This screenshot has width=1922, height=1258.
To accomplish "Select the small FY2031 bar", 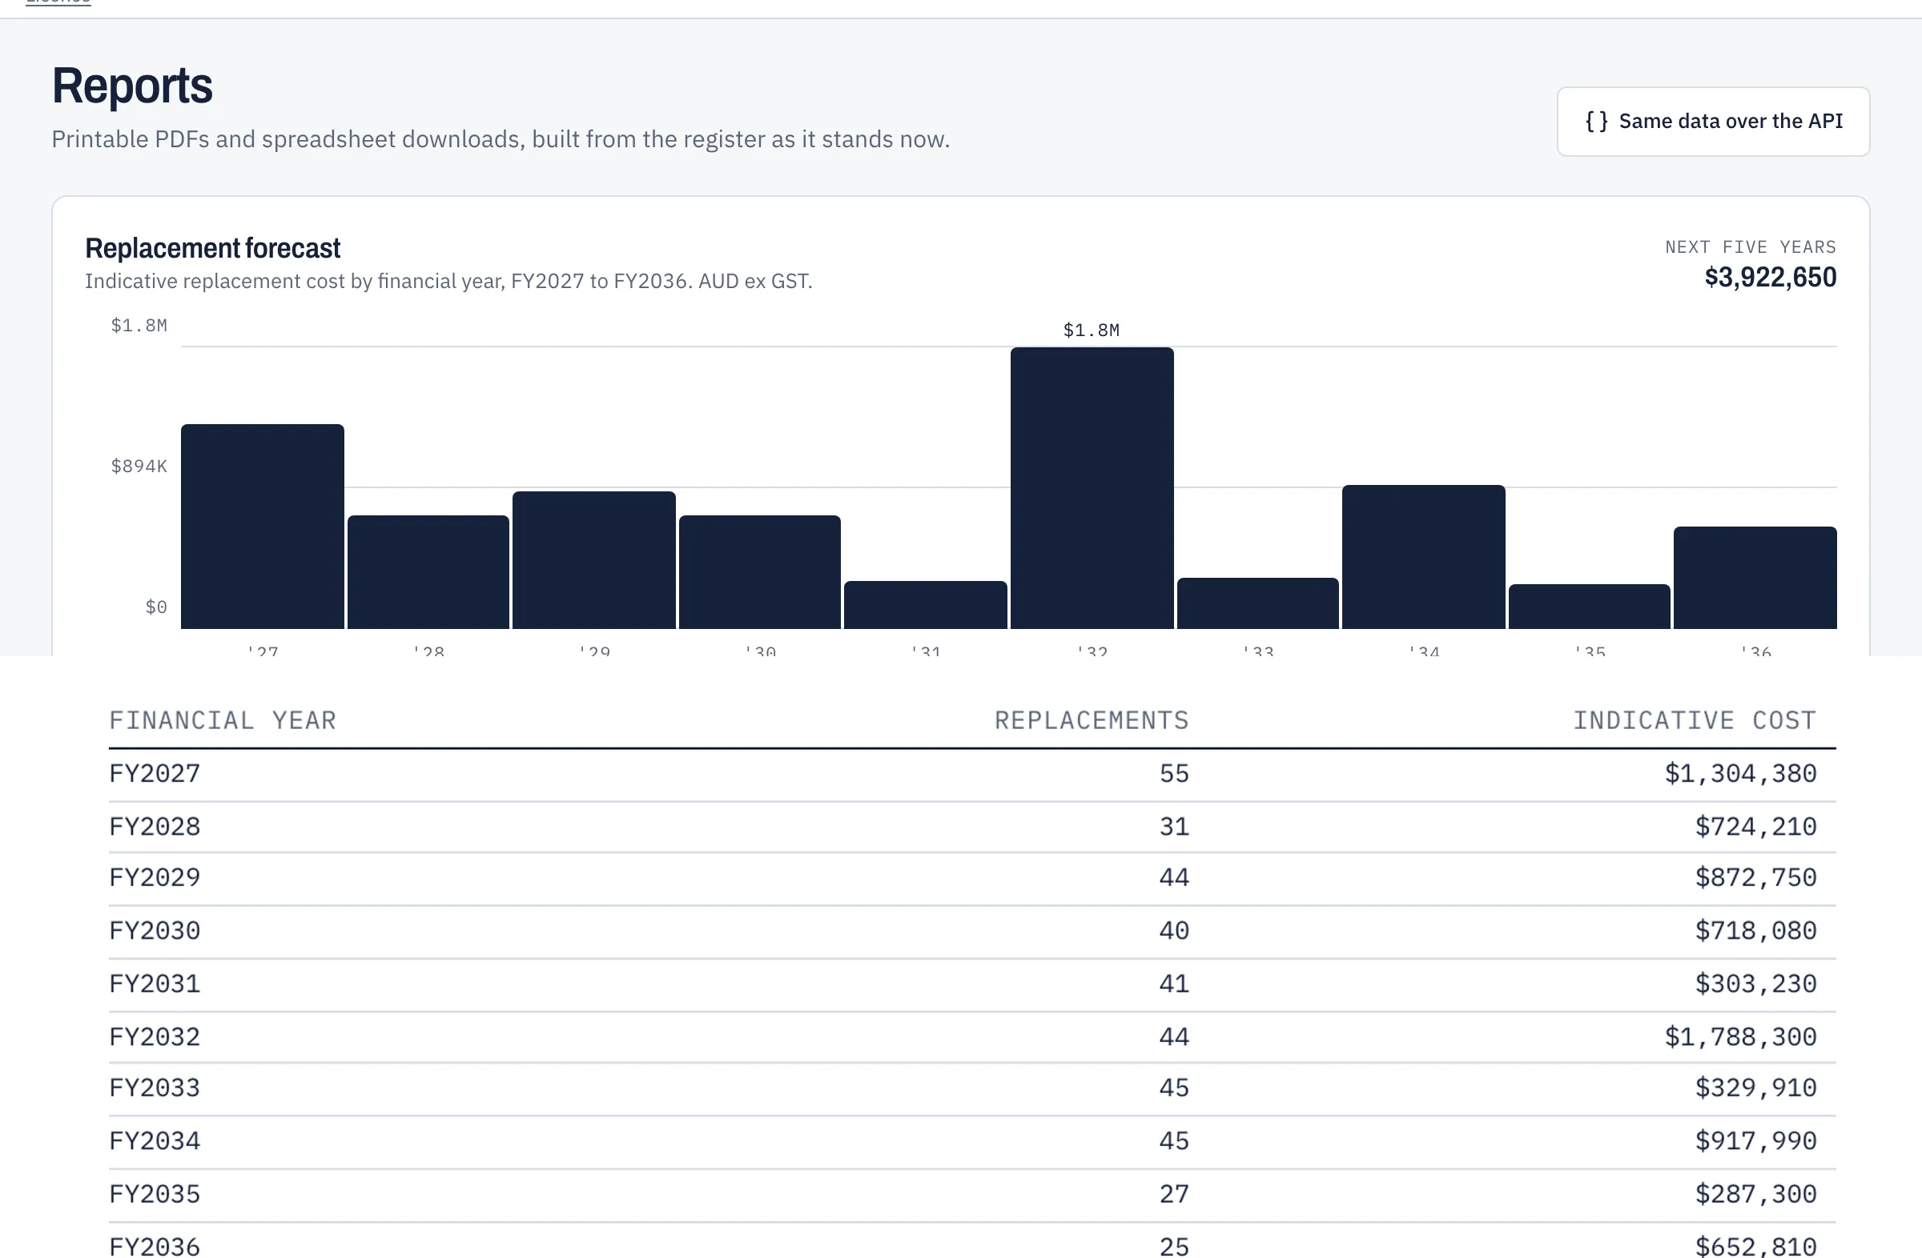I will coord(926,605).
